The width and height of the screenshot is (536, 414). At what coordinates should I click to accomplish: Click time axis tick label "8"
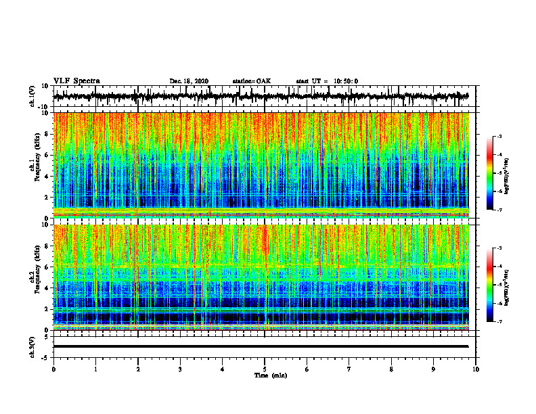coord(391,369)
